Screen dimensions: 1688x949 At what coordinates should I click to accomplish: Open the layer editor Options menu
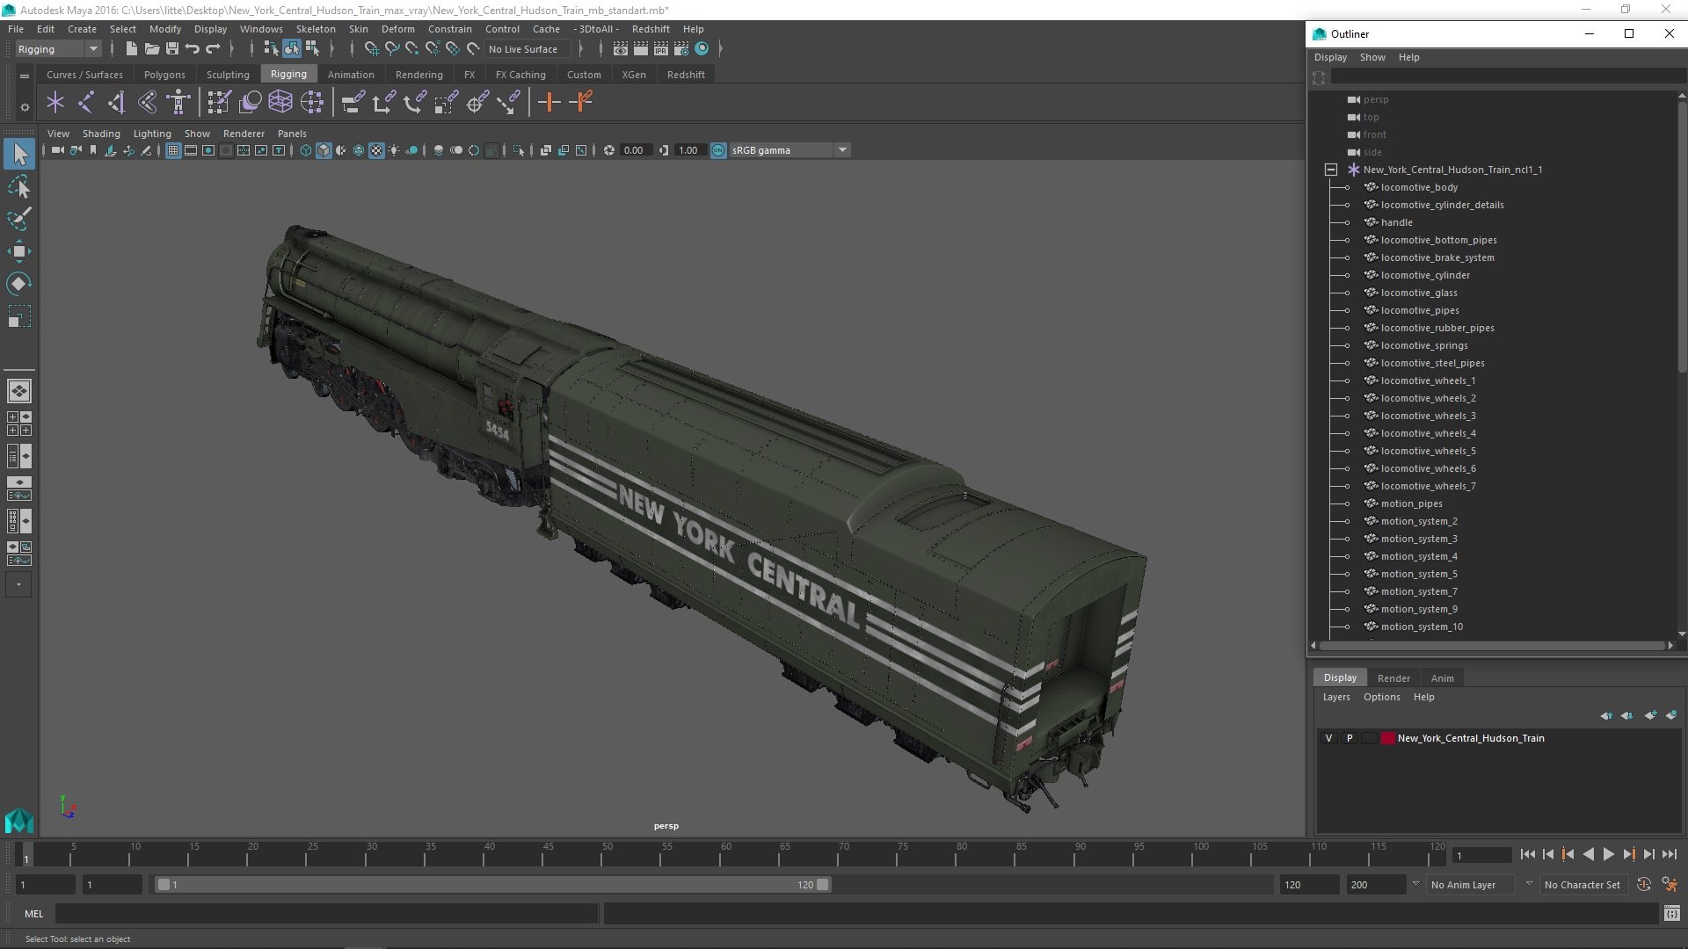(1381, 697)
